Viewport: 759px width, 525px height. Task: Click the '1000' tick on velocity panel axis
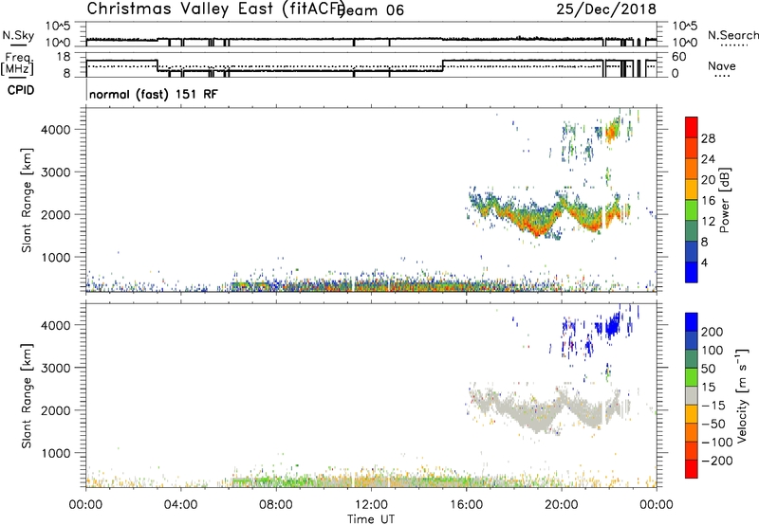click(x=56, y=453)
